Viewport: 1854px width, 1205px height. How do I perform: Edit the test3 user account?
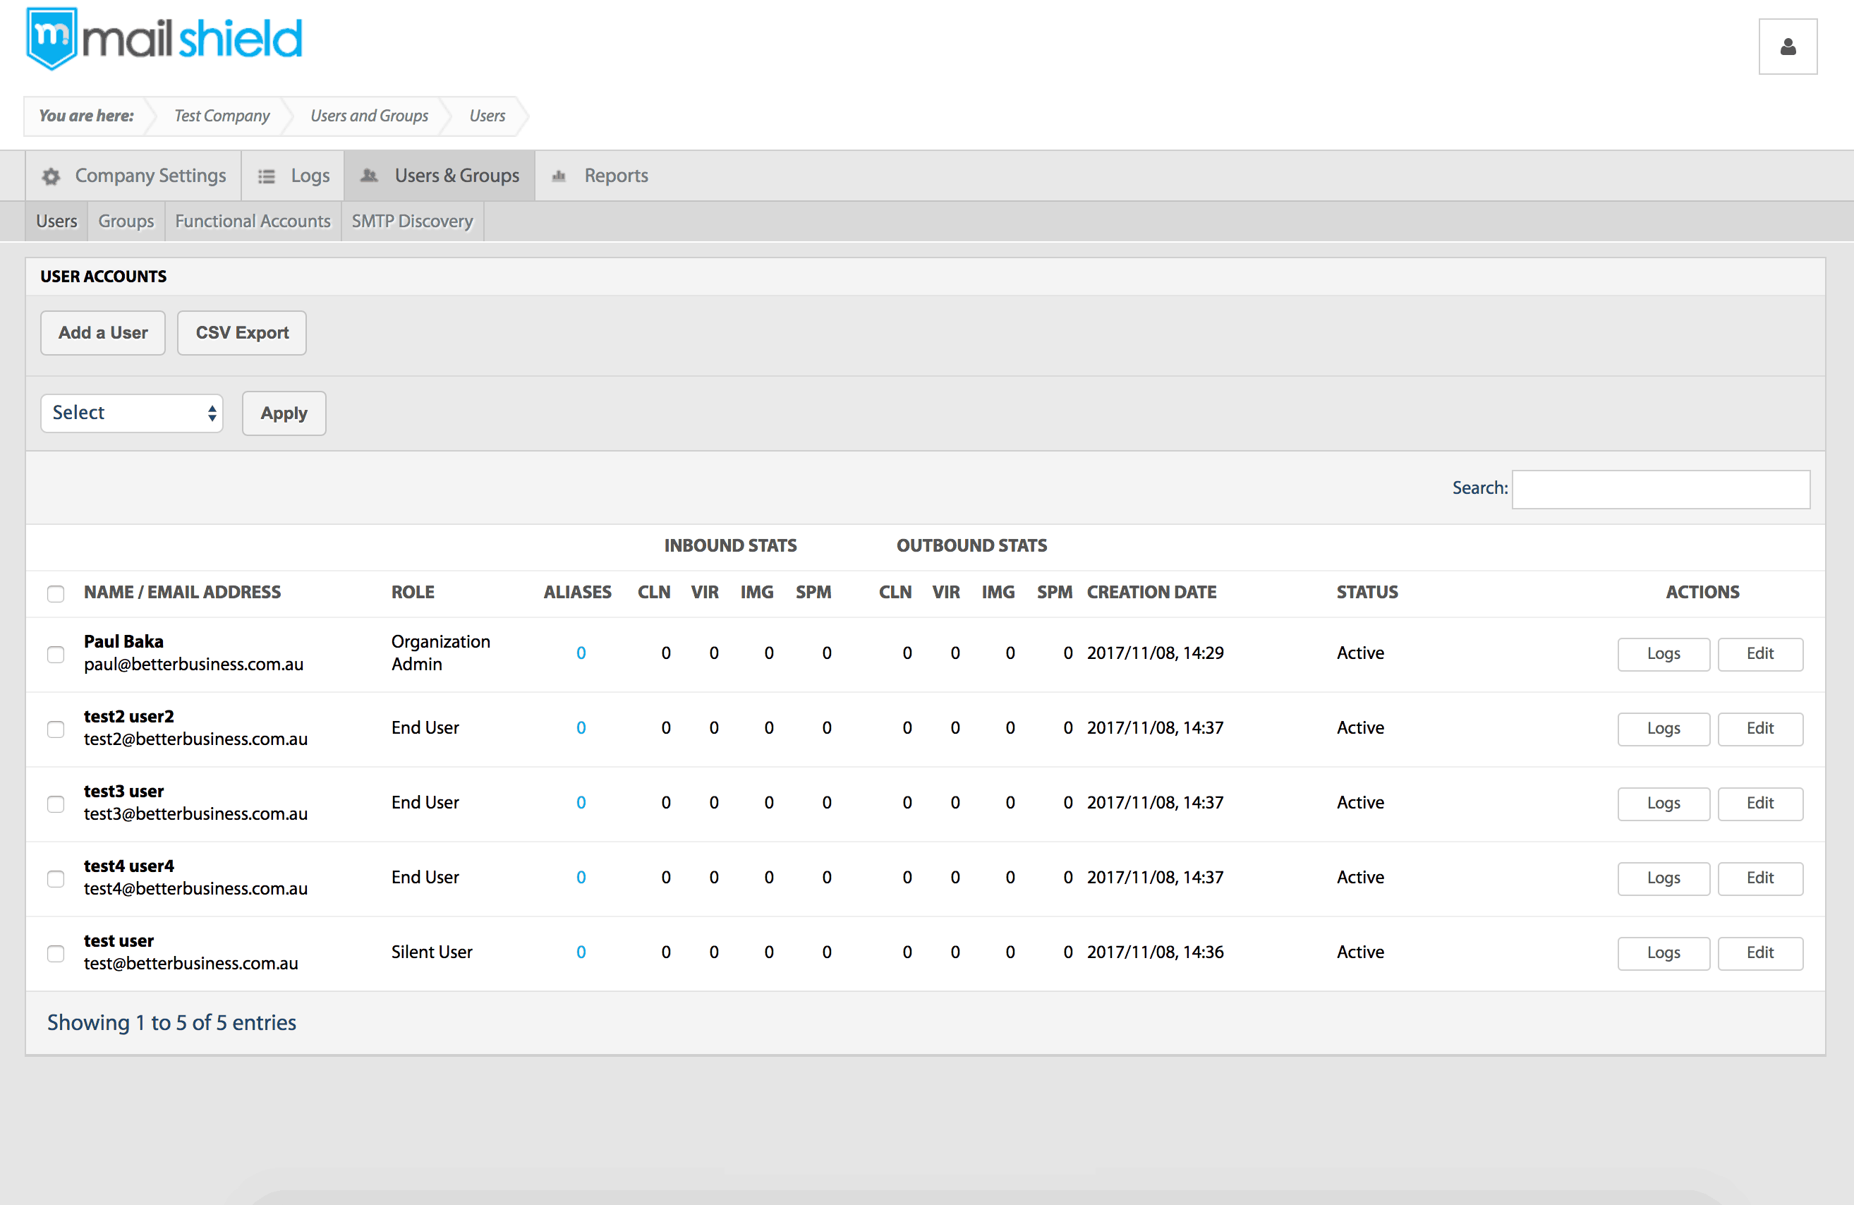pos(1759,804)
